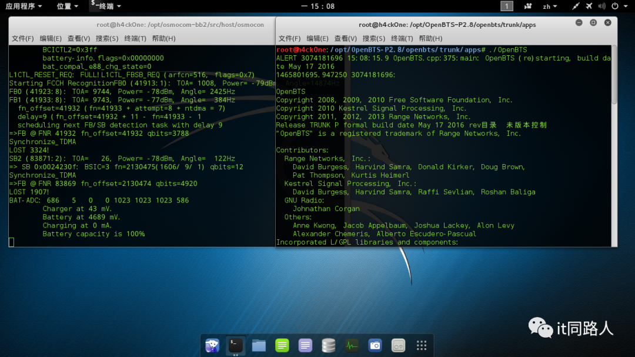Open 帮助(H) menu in the osmocon terminal window
Screen dimensions: 635x357
coord(163,38)
